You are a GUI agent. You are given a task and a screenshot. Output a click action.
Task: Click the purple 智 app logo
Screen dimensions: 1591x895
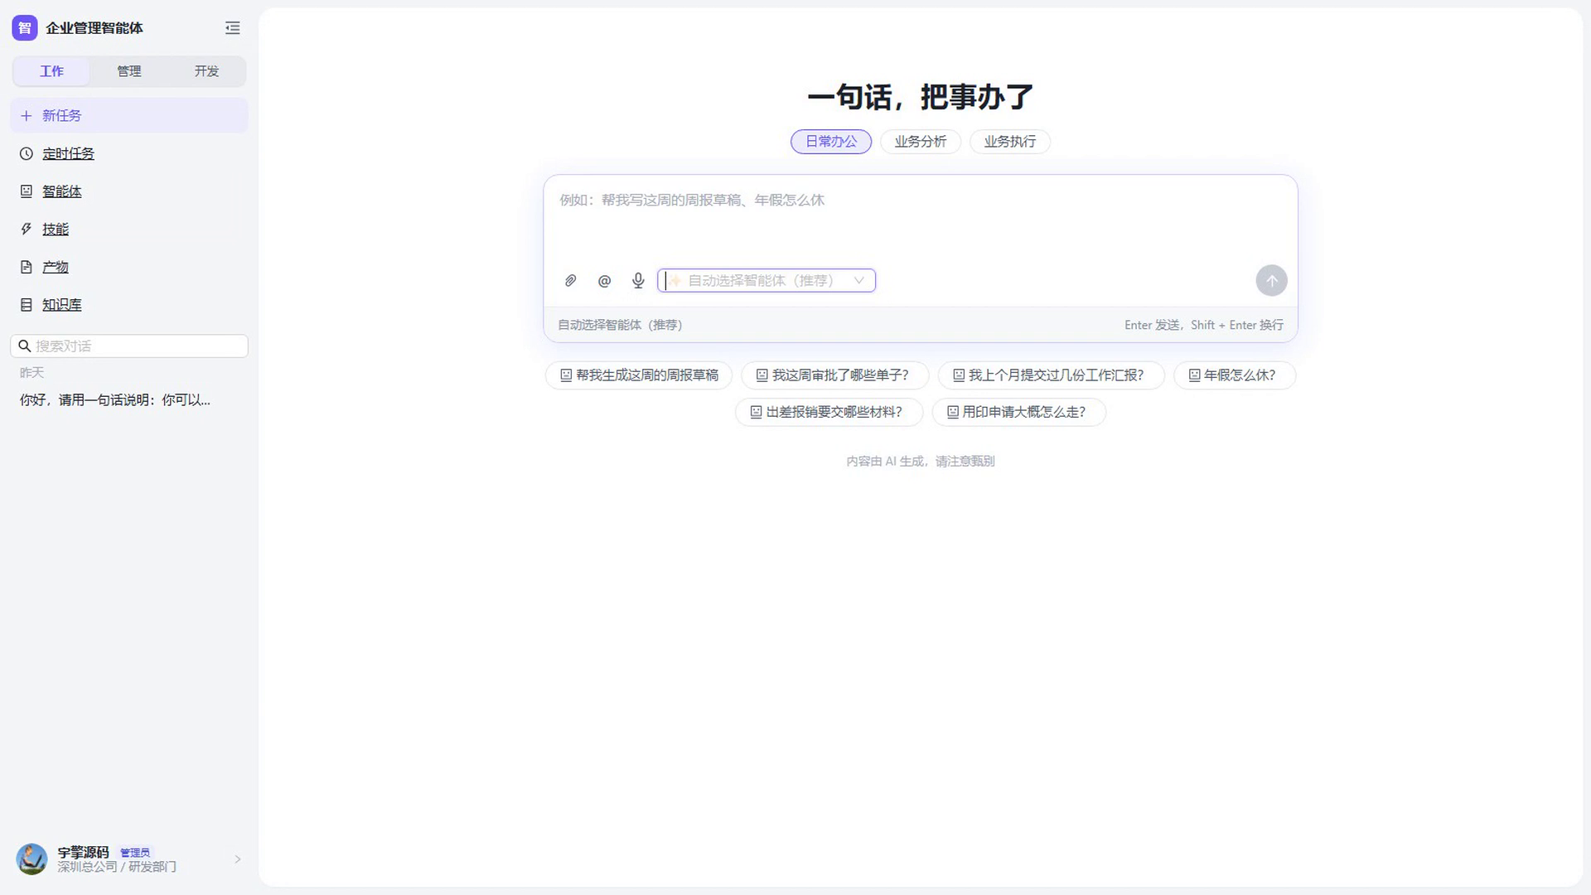coord(25,28)
